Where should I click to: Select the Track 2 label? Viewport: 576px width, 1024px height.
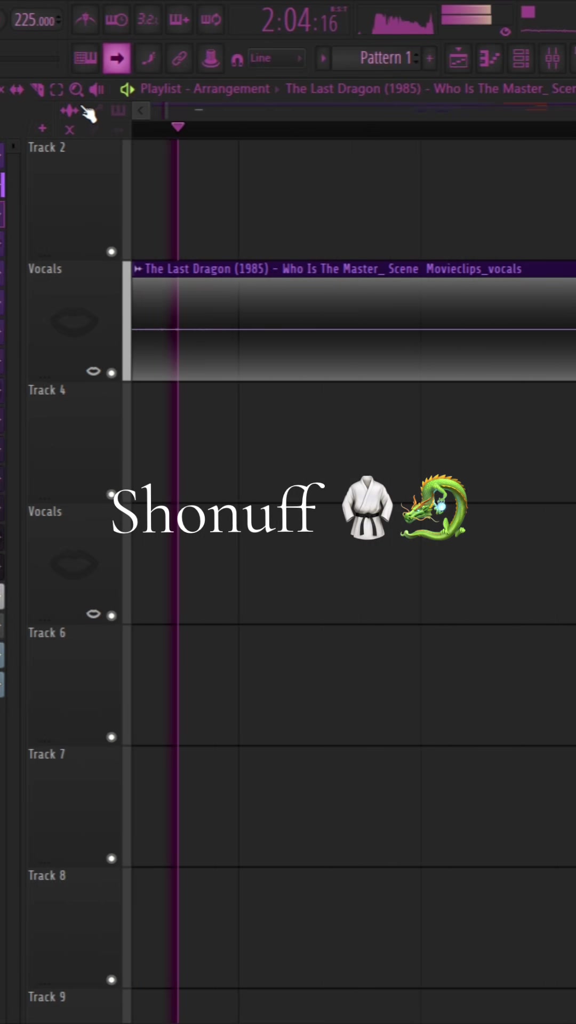47,148
